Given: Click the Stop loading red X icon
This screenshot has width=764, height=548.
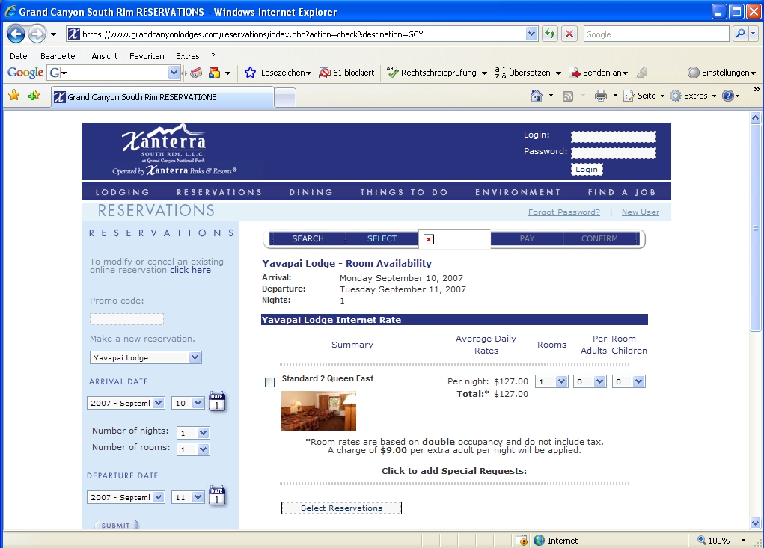Looking at the screenshot, I should point(569,34).
